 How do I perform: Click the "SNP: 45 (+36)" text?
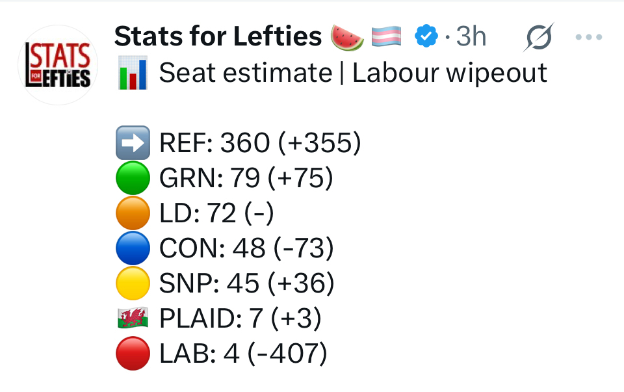(x=247, y=283)
